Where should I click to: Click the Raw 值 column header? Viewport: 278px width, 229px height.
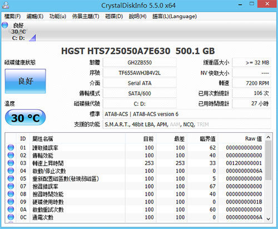pyautogui.click(x=254, y=138)
